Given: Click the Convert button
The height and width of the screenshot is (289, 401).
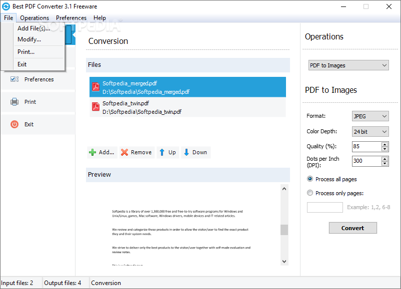Looking at the screenshot, I should (x=352, y=228).
